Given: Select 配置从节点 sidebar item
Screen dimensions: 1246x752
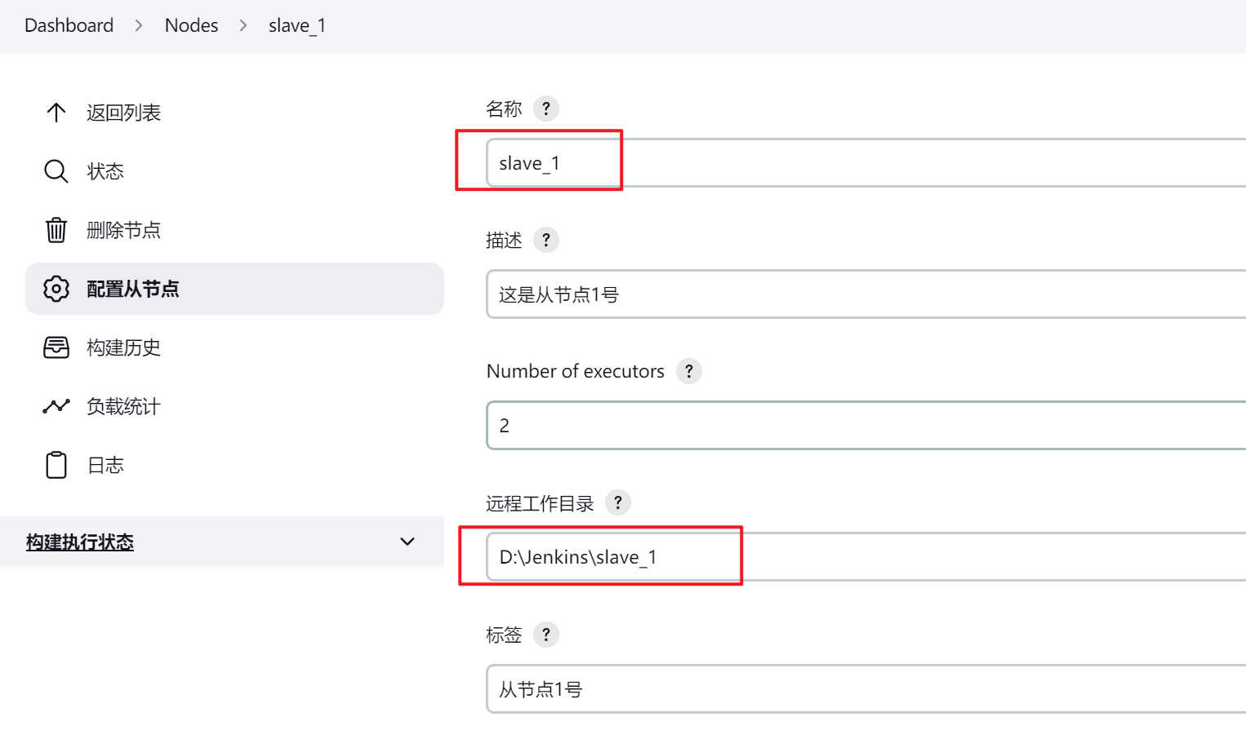Looking at the screenshot, I should click(234, 289).
